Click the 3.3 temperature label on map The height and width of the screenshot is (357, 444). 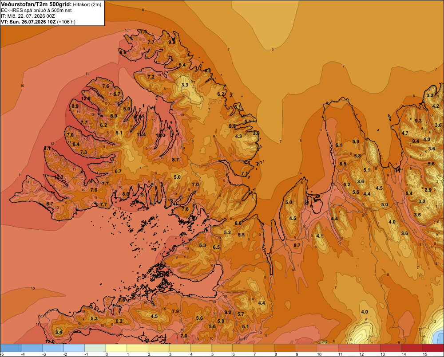[x=185, y=85]
